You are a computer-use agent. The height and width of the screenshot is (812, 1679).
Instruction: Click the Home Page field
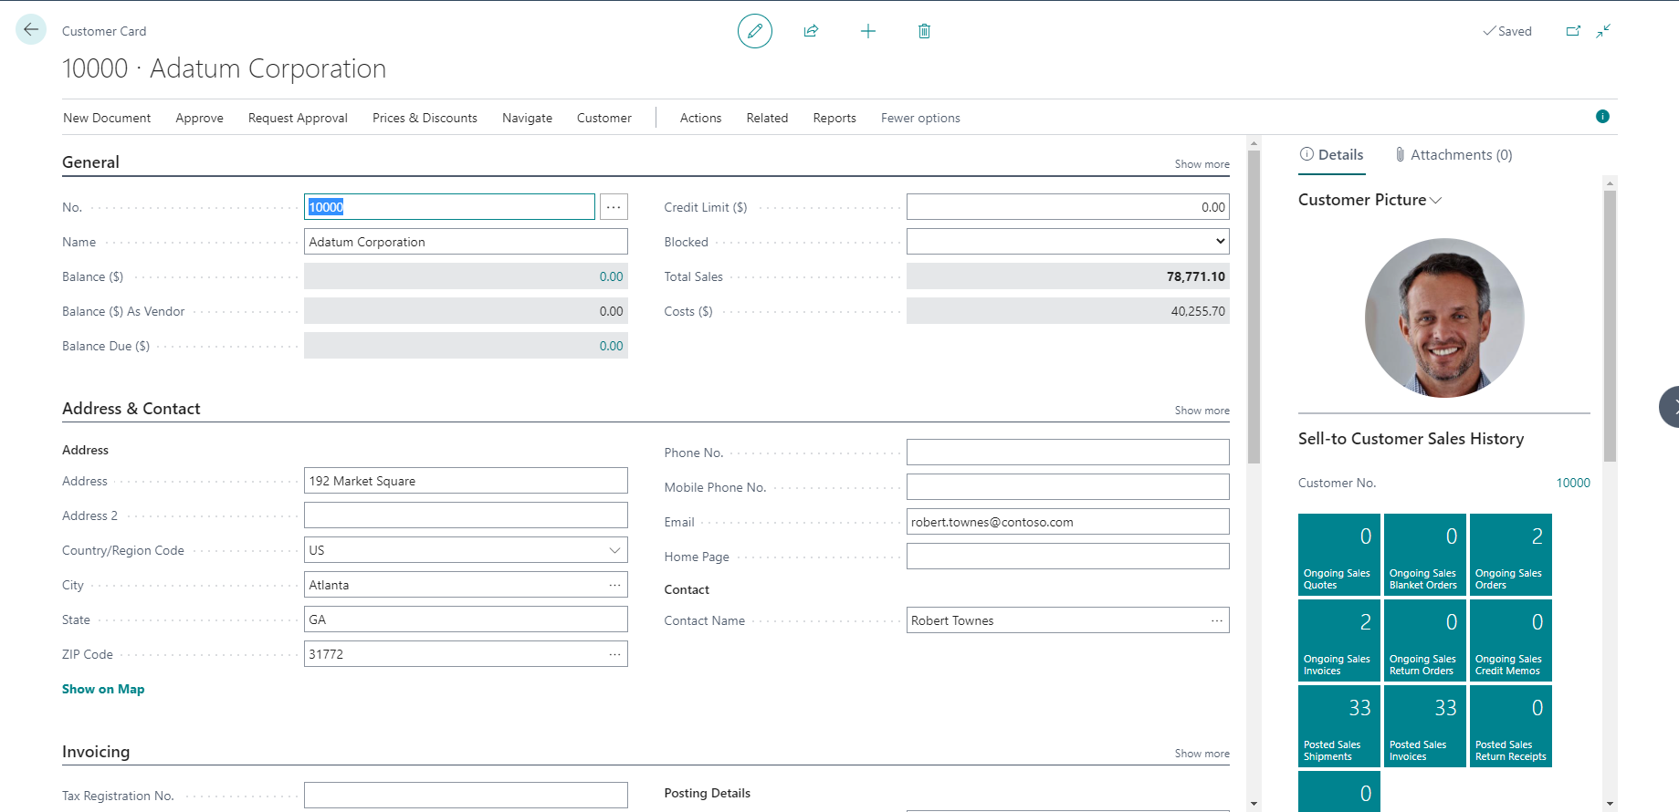click(1067, 557)
